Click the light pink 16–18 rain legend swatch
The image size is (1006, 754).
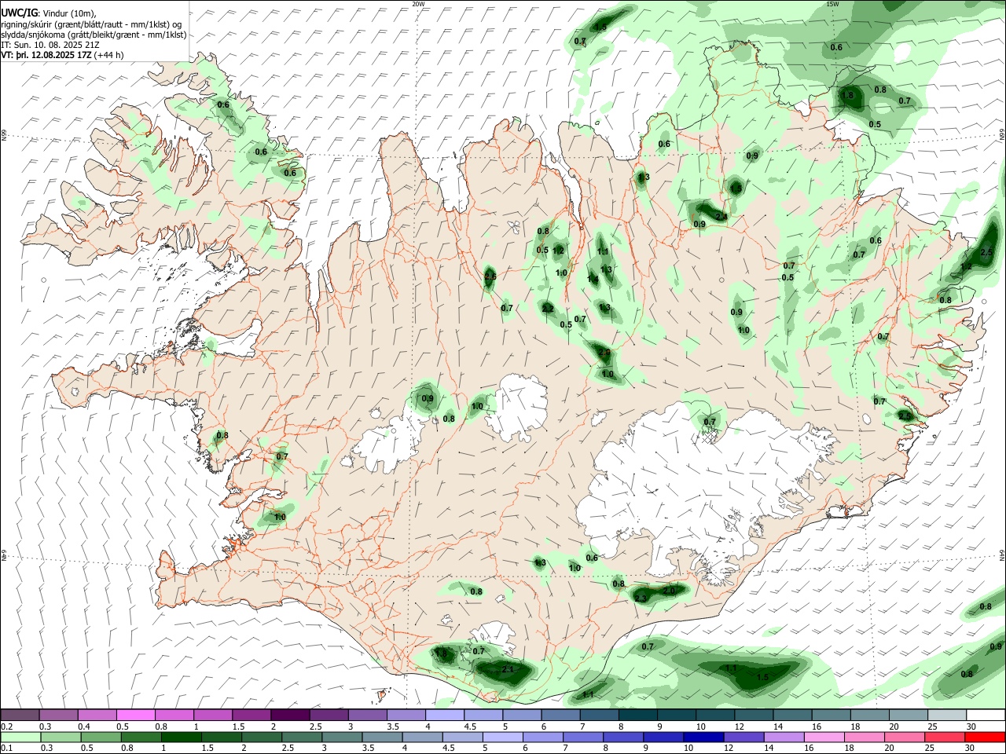pyautogui.click(x=824, y=737)
